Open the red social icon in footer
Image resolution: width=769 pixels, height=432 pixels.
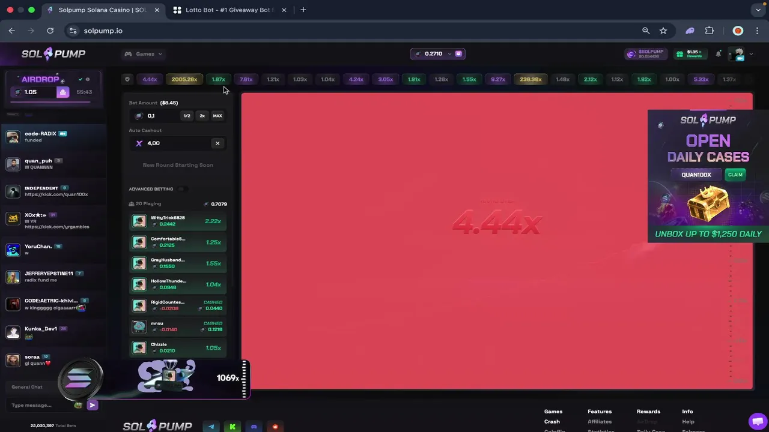pyautogui.click(x=275, y=427)
